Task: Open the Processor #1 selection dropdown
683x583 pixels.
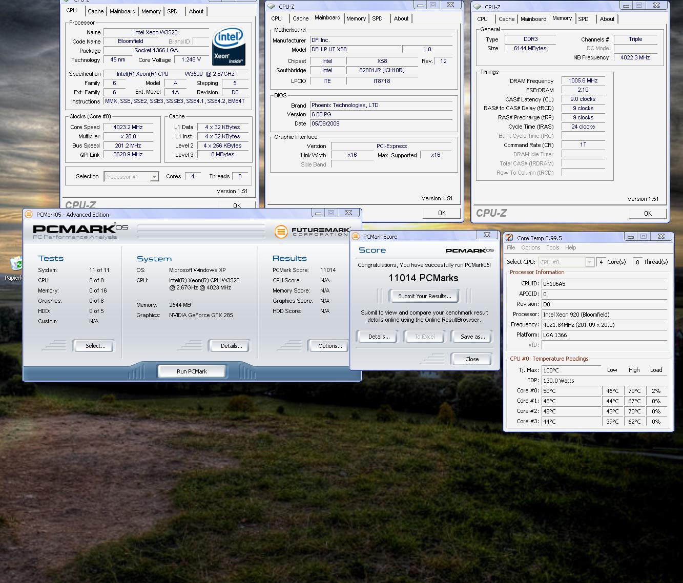Action: [154, 177]
